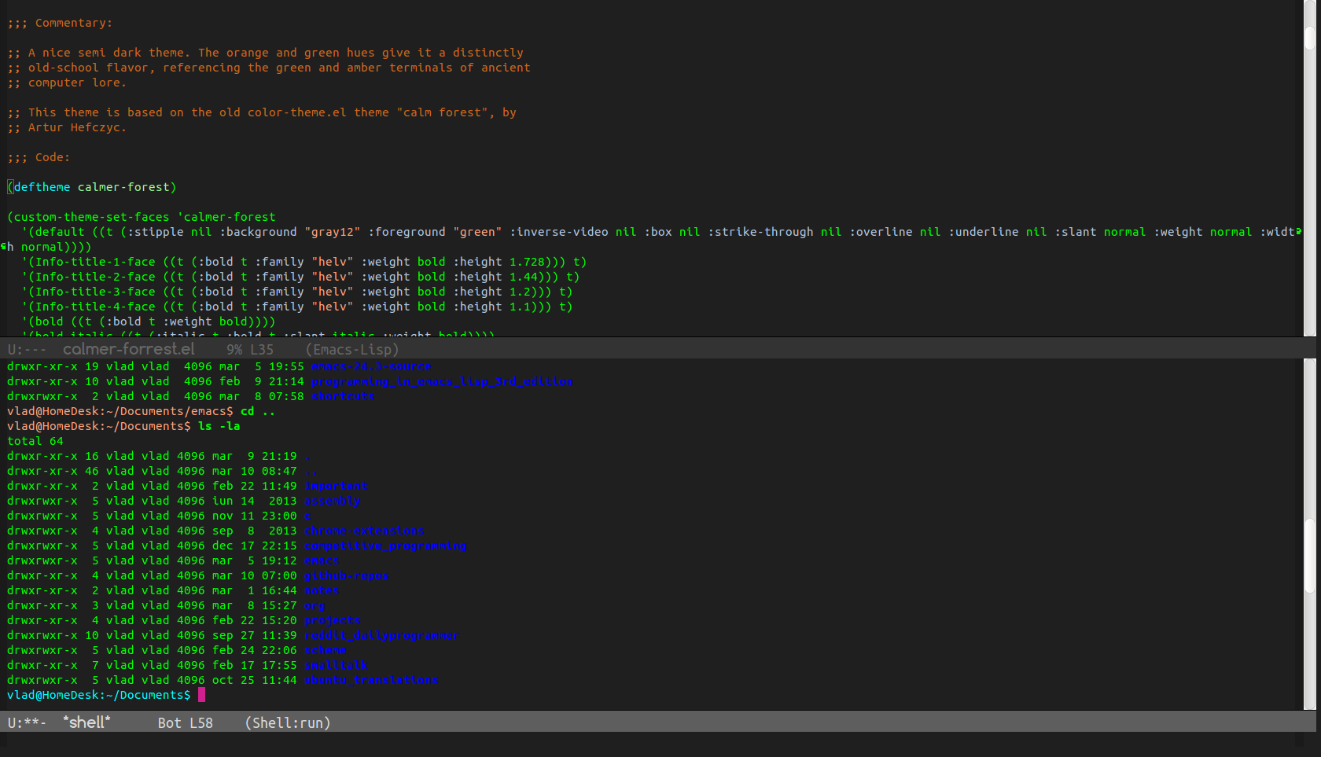This screenshot has height=757, width=1321.
Task: Click the ';;; Commentary:' heading line
Action: coord(60,23)
